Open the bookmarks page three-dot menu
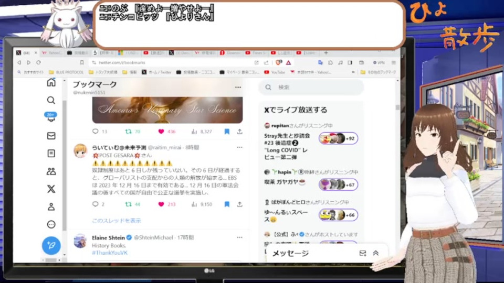Viewport: 504px width, 283px height. [238, 88]
